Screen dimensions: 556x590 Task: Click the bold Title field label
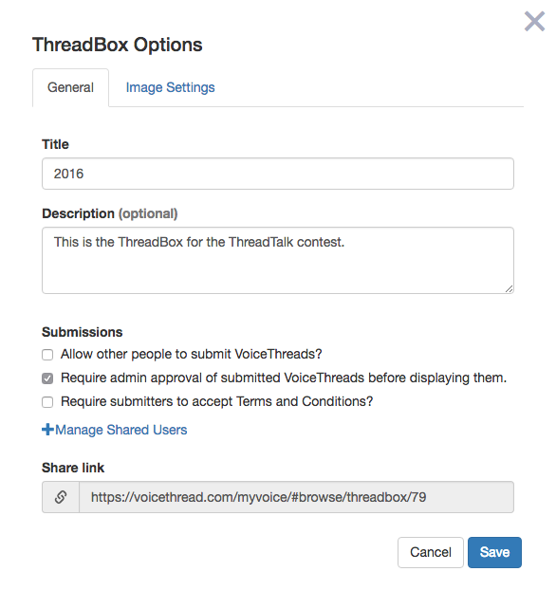[55, 144]
